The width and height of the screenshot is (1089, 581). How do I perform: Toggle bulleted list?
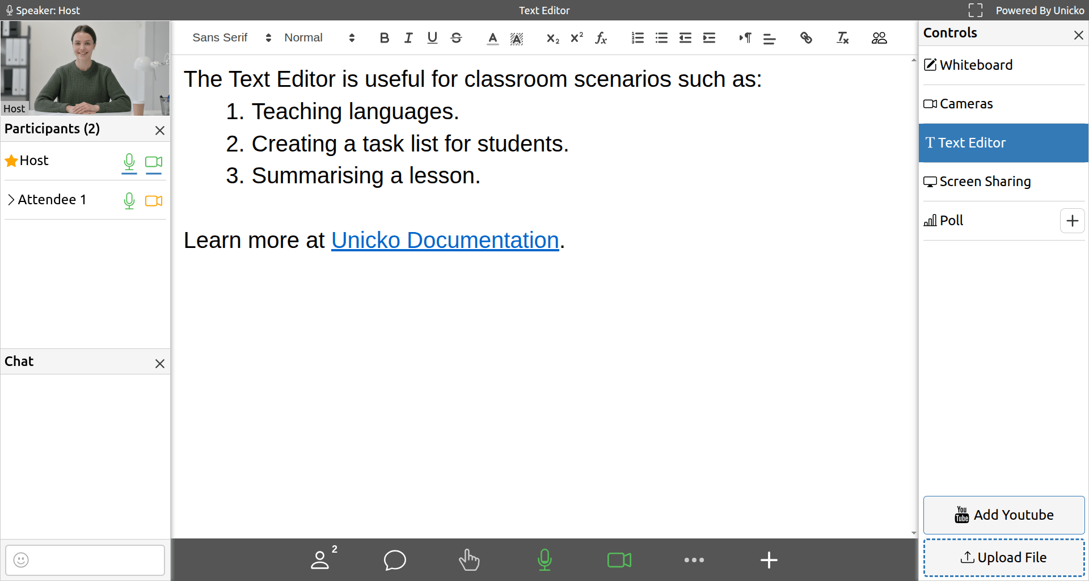(x=661, y=38)
